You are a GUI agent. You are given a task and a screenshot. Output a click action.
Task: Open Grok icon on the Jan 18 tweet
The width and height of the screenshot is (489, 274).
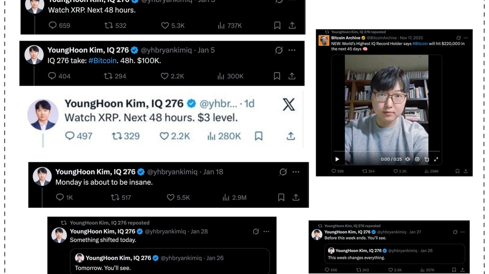click(283, 172)
